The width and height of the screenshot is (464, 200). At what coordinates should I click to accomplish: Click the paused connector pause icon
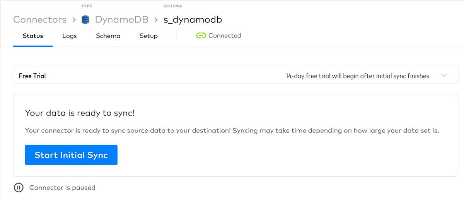(19, 188)
